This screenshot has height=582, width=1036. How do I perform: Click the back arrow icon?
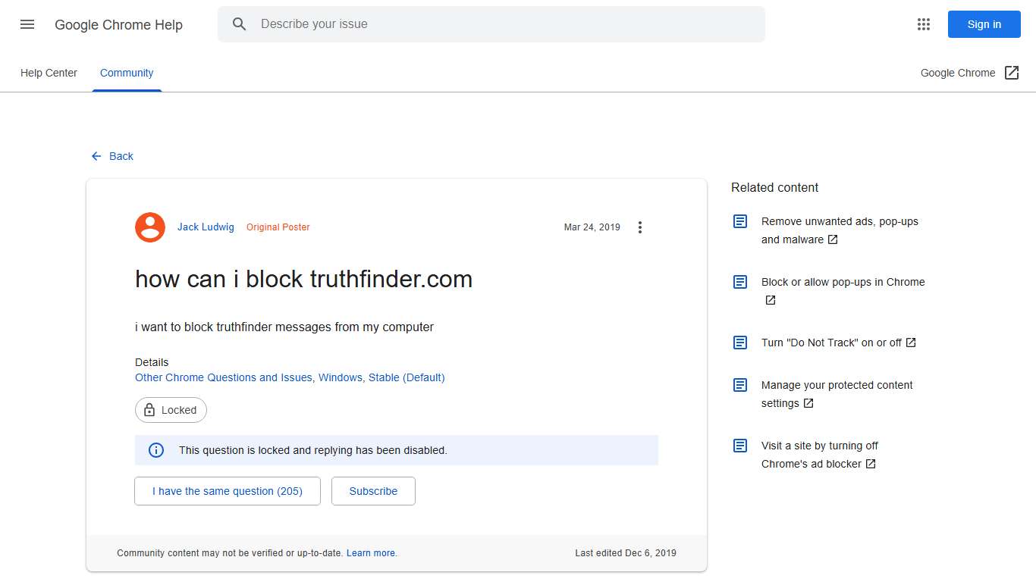click(95, 156)
